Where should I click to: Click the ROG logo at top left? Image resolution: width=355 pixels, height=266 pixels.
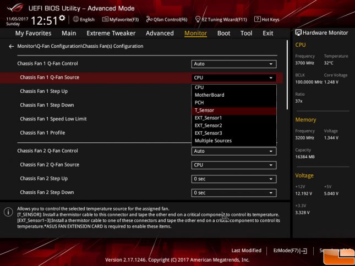click(x=15, y=8)
